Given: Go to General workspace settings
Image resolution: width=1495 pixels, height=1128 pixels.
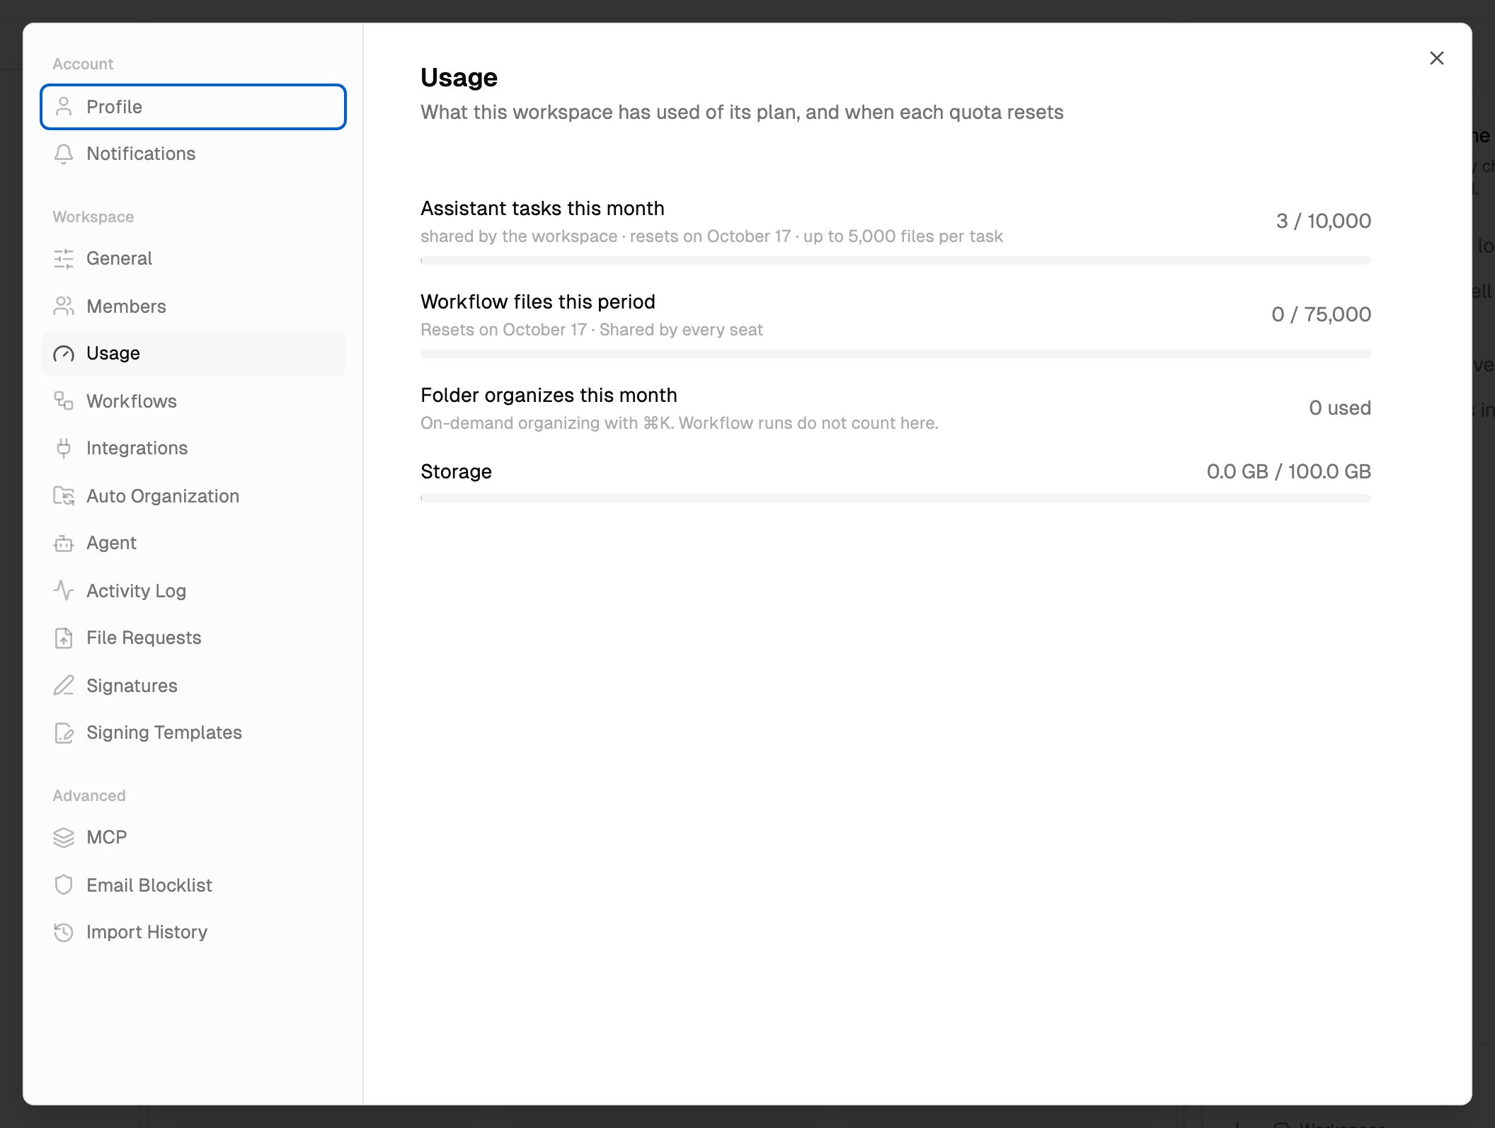Looking at the screenshot, I should point(193,258).
